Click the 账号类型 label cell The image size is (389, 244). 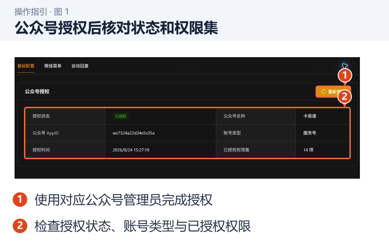pyautogui.click(x=256, y=133)
